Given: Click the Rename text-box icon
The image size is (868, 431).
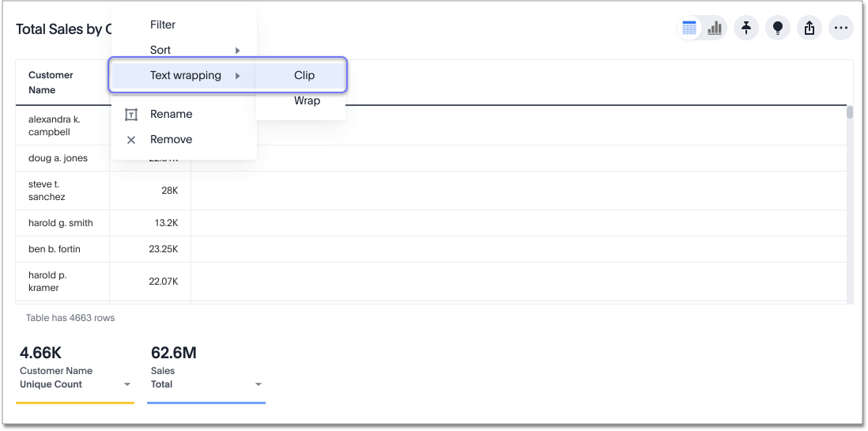Looking at the screenshot, I should click(131, 115).
